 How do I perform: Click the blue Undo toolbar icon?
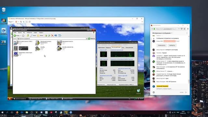point(56,35)
